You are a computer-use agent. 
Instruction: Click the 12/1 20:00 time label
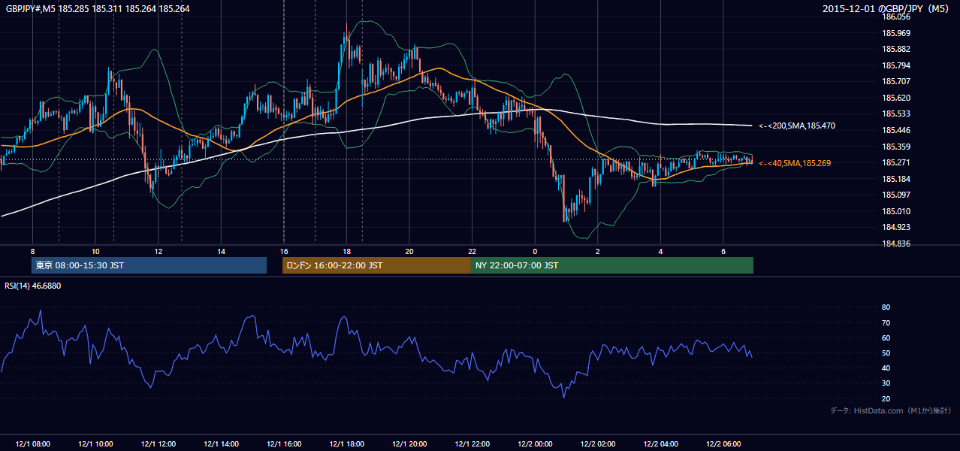click(409, 444)
